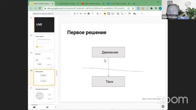This screenshot has height=110, width=196.
Task: Open the tab search chevron in title bar
Action: (146, 2)
